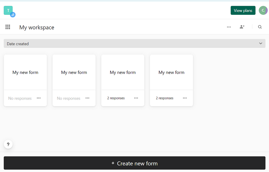Open ellipsis menu on second form card
Viewport: 269px width, 172px height.
(x=88, y=98)
